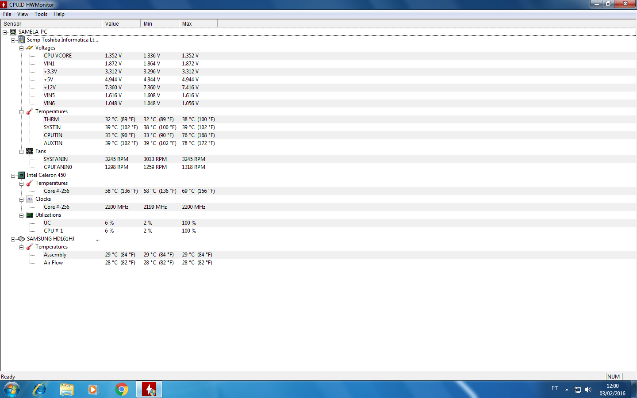Viewport: 637px width, 398px height.
Task: Open the Help menu
Action: click(59, 14)
